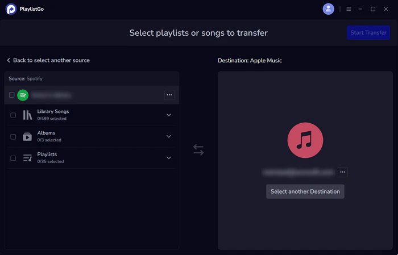Expand the Library Songs chevron
The width and height of the screenshot is (398, 255).
click(x=168, y=115)
